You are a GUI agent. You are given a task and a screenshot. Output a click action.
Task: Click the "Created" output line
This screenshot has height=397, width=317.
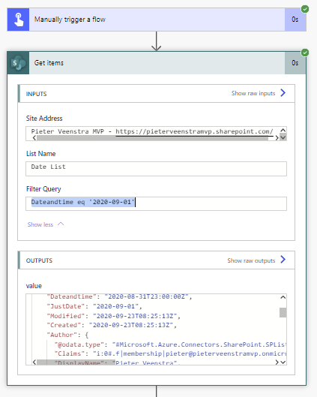112,325
